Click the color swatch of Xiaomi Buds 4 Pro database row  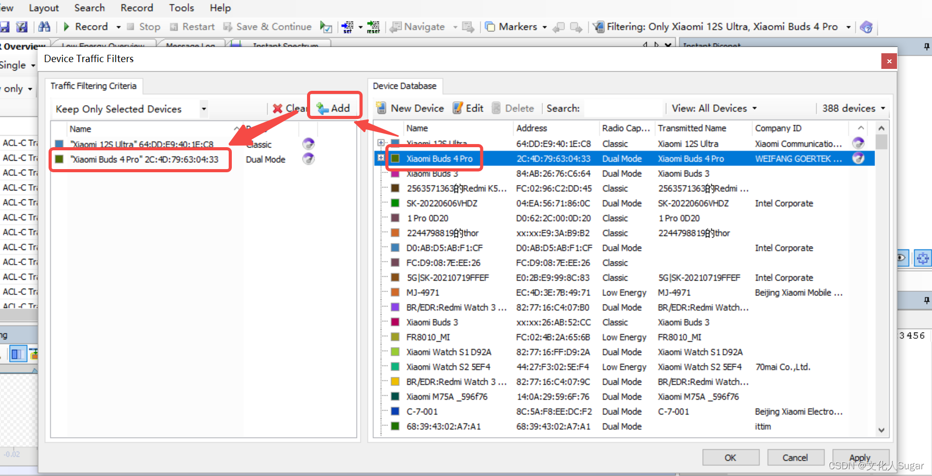395,158
